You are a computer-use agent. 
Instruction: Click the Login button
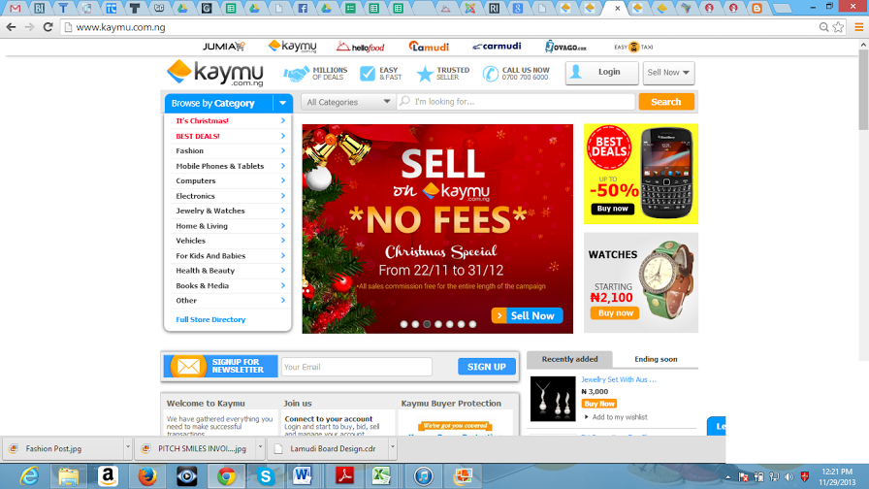pyautogui.click(x=602, y=73)
